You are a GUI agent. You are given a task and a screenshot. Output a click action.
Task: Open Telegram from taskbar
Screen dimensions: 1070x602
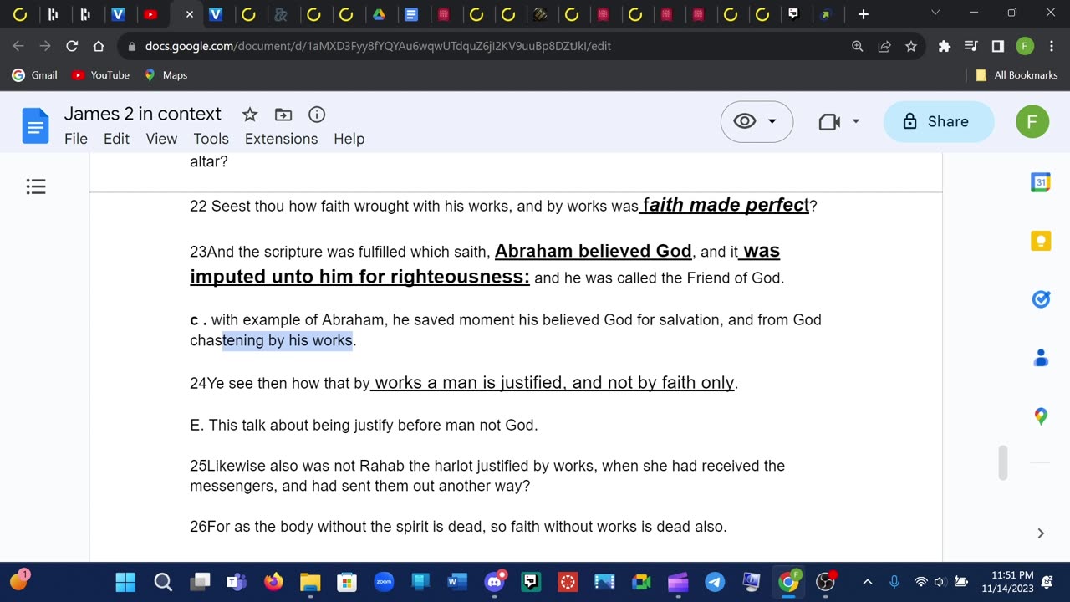tap(715, 582)
